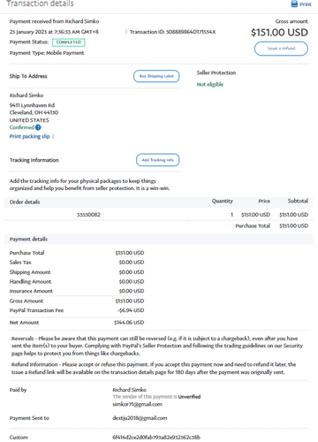318x442 pixels.
Task: Select the Transaction ID text
Action: [x=173, y=32]
